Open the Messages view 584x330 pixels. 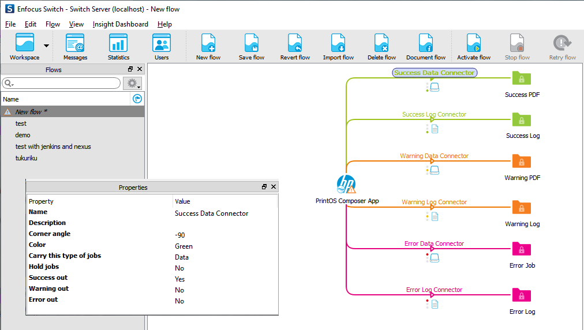click(x=75, y=47)
